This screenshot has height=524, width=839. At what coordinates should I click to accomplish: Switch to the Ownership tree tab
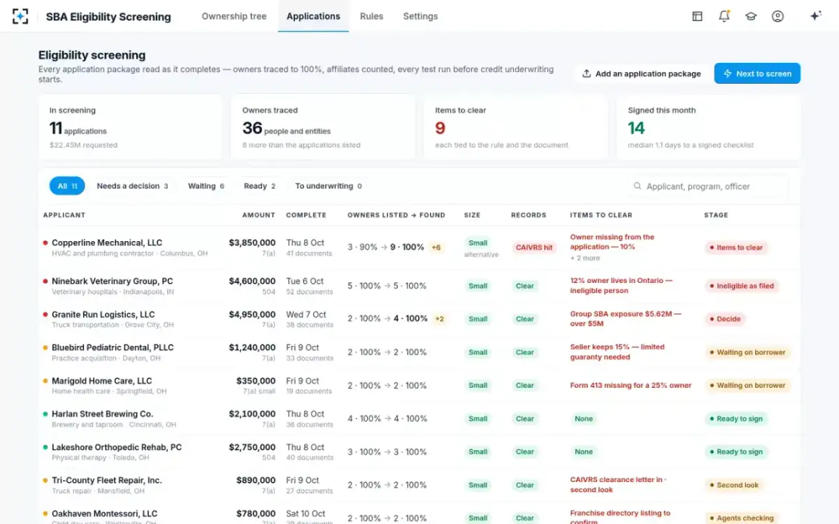[234, 16]
